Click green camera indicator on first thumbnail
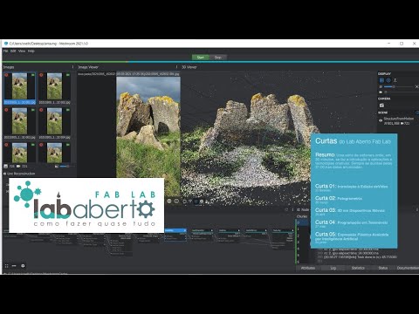The width and height of the screenshot is (419, 314). (33, 75)
